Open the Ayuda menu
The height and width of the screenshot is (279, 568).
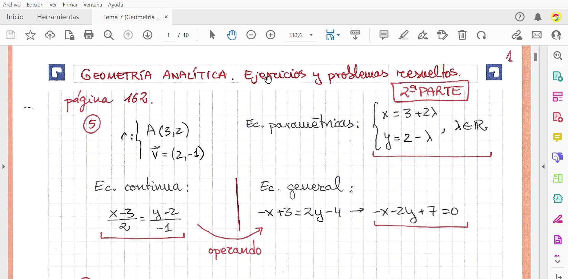116,5
